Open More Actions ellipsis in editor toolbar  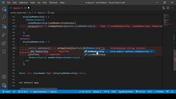pyautogui.click(x=172, y=8)
